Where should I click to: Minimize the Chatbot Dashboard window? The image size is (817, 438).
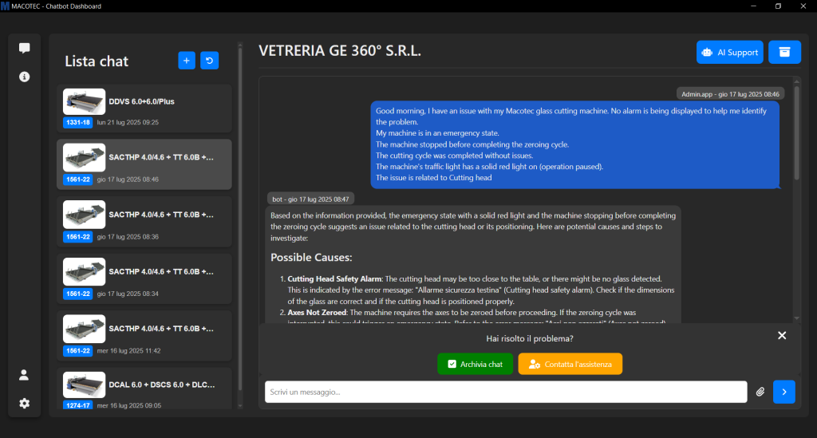(x=753, y=6)
